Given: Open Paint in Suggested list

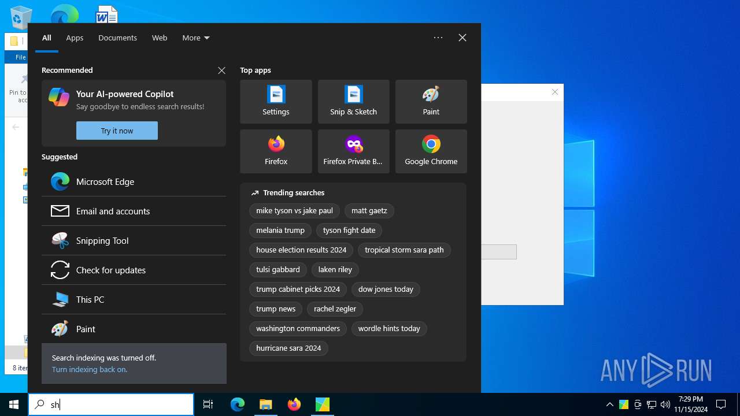Looking at the screenshot, I should (134, 329).
